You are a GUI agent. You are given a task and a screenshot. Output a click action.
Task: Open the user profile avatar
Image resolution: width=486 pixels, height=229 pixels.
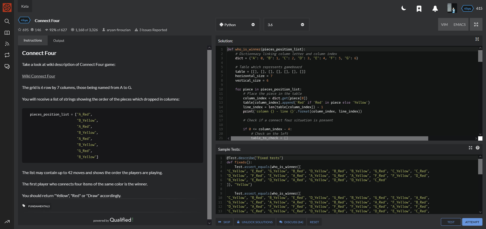(x=452, y=8)
